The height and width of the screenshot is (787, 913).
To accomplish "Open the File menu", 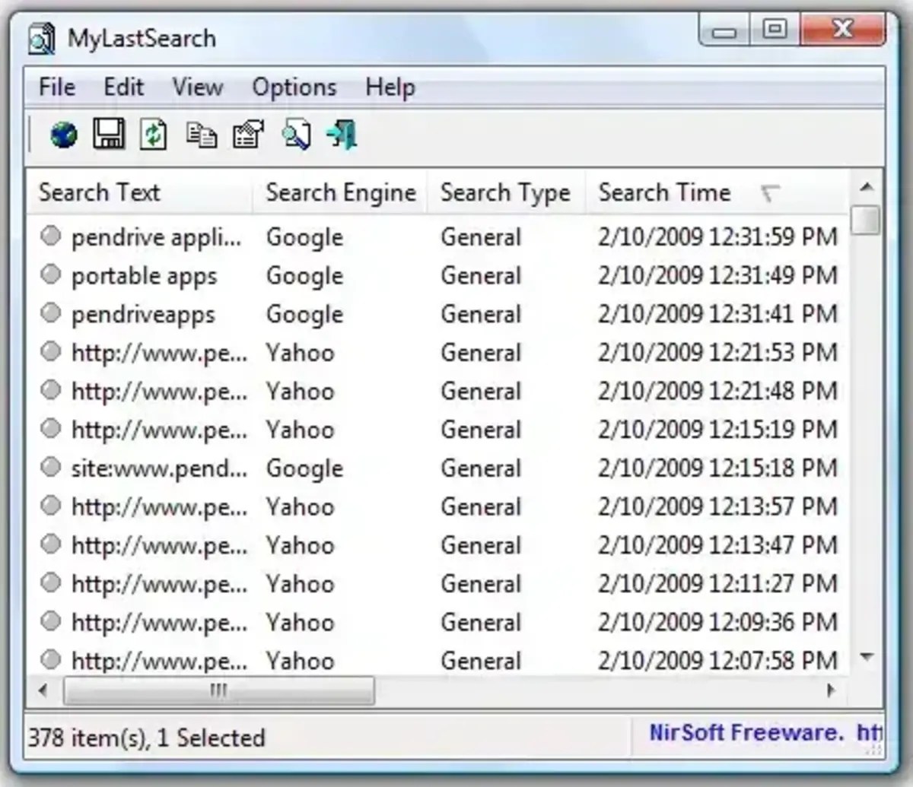I will click(x=57, y=87).
